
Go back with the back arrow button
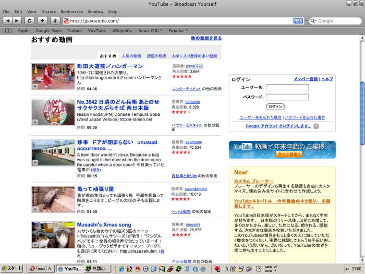[x=7, y=21]
